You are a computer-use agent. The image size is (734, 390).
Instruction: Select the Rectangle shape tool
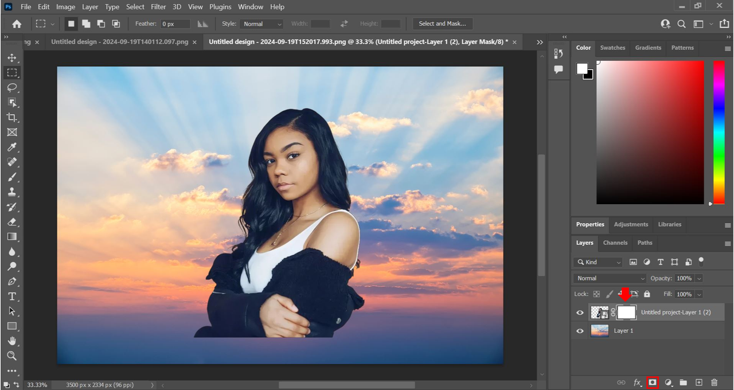[x=12, y=326]
